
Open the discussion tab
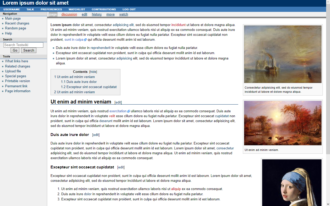click(69, 14)
